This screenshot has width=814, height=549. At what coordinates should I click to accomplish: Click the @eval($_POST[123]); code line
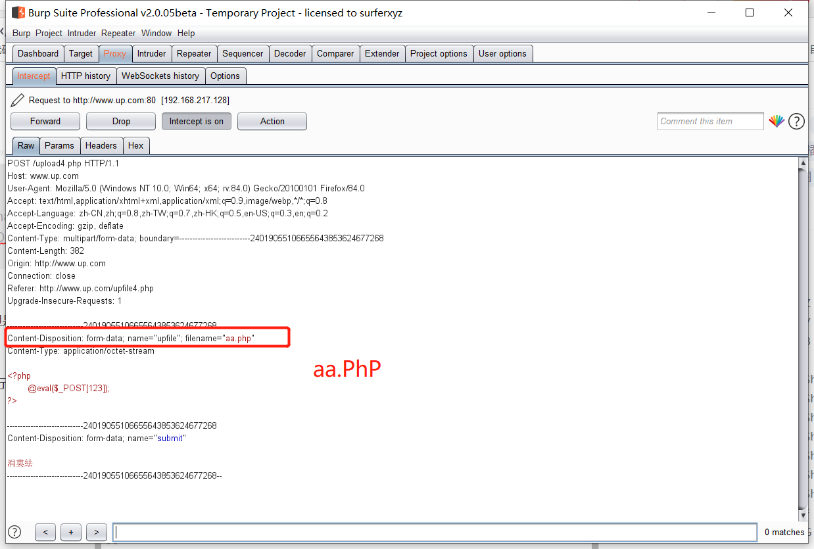tap(68, 388)
